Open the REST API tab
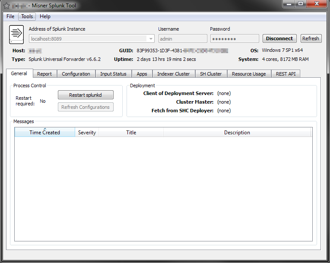The width and height of the screenshot is (330, 263). coord(286,74)
